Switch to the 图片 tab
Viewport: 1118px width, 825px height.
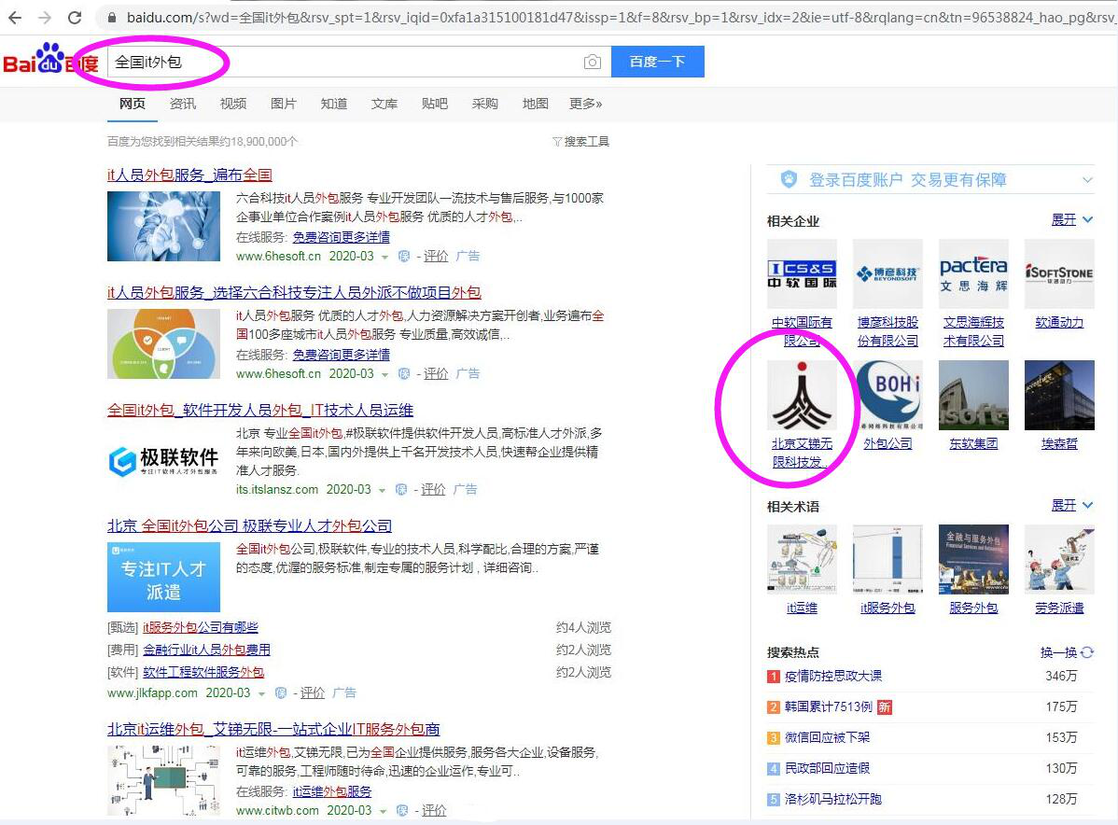283,104
